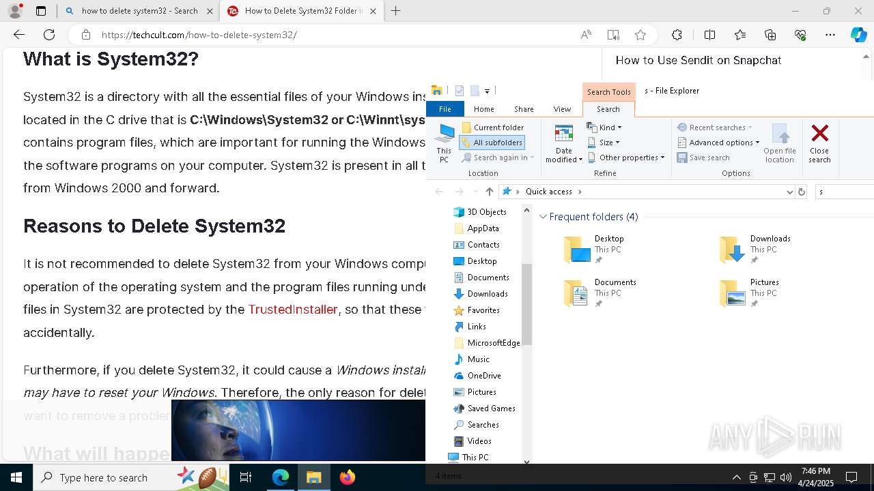Open the Documents frequent folder

coord(600,293)
